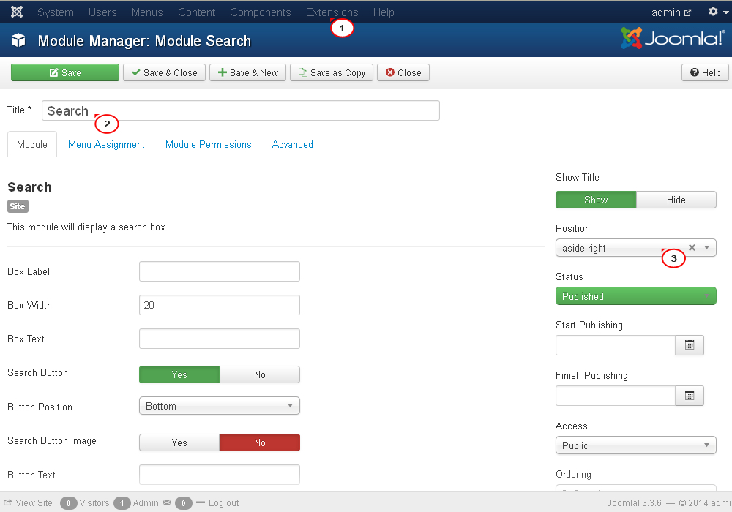Open the Status Published dropdown
Image resolution: width=732 pixels, height=512 pixels.
point(635,296)
